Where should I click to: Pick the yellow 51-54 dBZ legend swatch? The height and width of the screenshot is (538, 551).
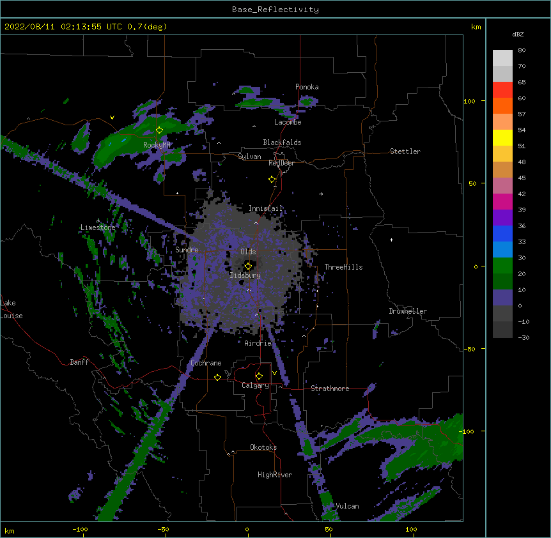coord(502,137)
